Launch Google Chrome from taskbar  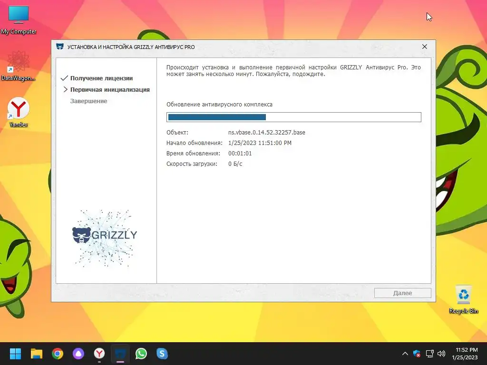(x=58, y=354)
